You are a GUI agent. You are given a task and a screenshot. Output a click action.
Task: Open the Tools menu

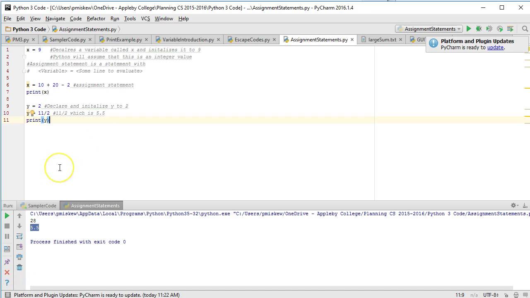pyautogui.click(x=130, y=19)
